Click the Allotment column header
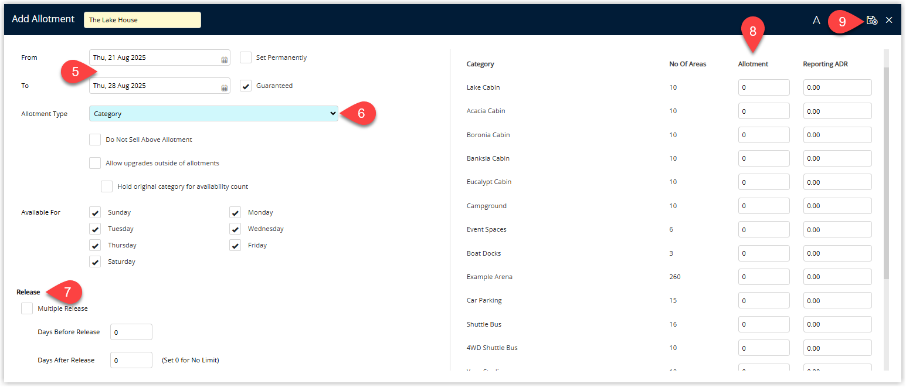This screenshot has width=906, height=387. pyautogui.click(x=753, y=64)
